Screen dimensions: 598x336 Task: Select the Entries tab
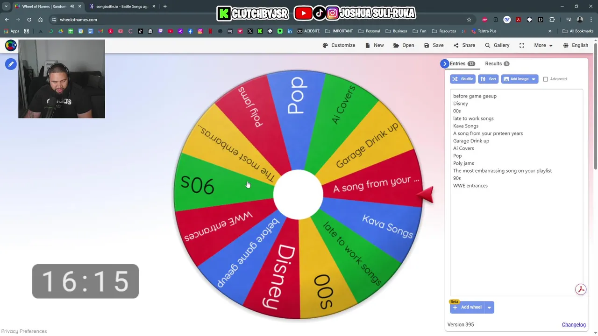point(462,63)
